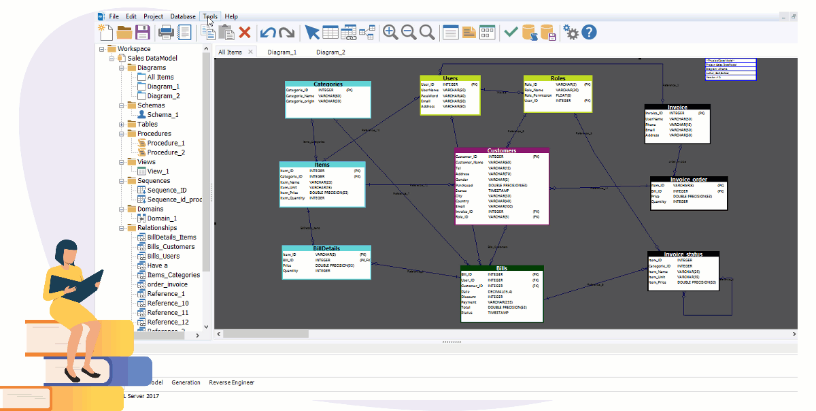
Task: Click the Undo arrow icon
Action: (268, 32)
